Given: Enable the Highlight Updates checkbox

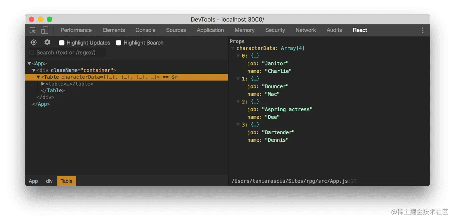Looking at the screenshot, I should pos(62,43).
